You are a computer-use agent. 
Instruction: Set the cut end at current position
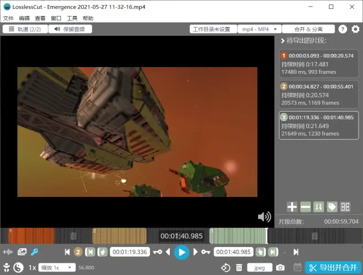[x=261, y=252]
